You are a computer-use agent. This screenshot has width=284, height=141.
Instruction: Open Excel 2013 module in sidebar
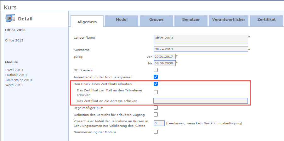(x=14, y=70)
